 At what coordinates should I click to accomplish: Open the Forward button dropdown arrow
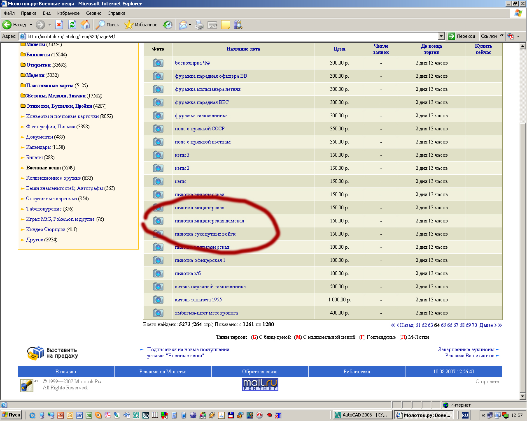pyautogui.click(x=49, y=25)
